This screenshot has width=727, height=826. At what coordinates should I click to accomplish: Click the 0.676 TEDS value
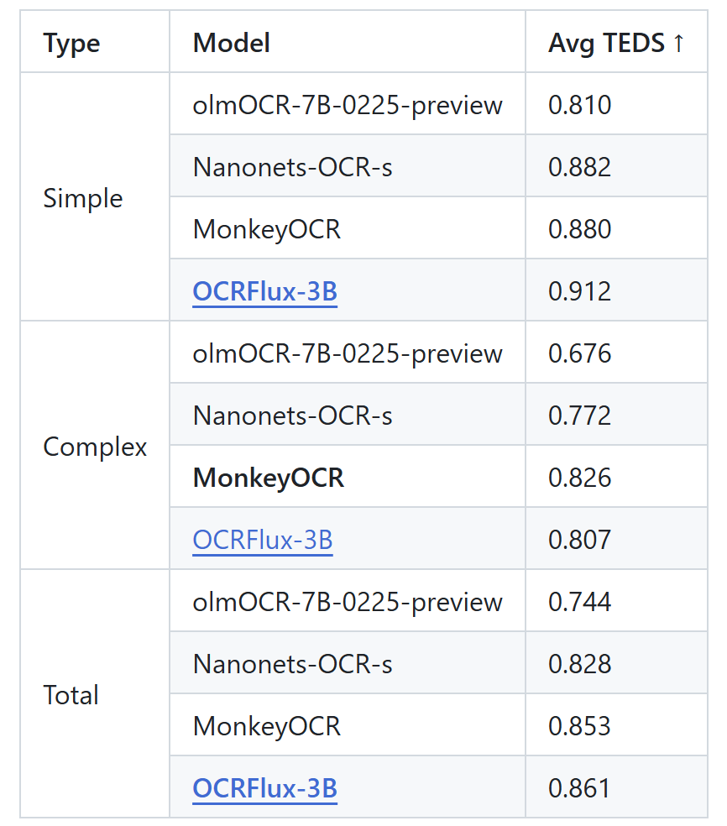[579, 353]
